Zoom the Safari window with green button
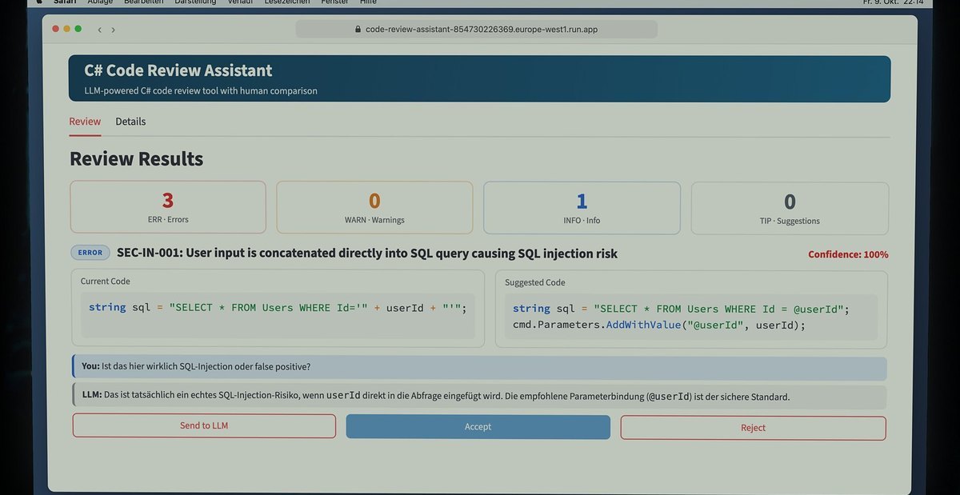960x495 pixels. [x=78, y=29]
